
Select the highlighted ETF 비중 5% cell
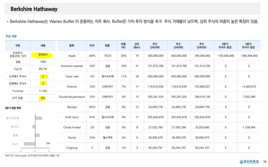click(43, 98)
